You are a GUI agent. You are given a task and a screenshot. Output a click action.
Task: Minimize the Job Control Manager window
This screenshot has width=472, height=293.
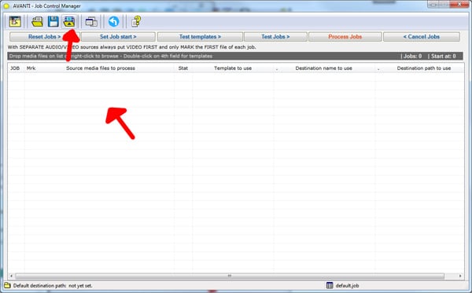click(433, 5)
